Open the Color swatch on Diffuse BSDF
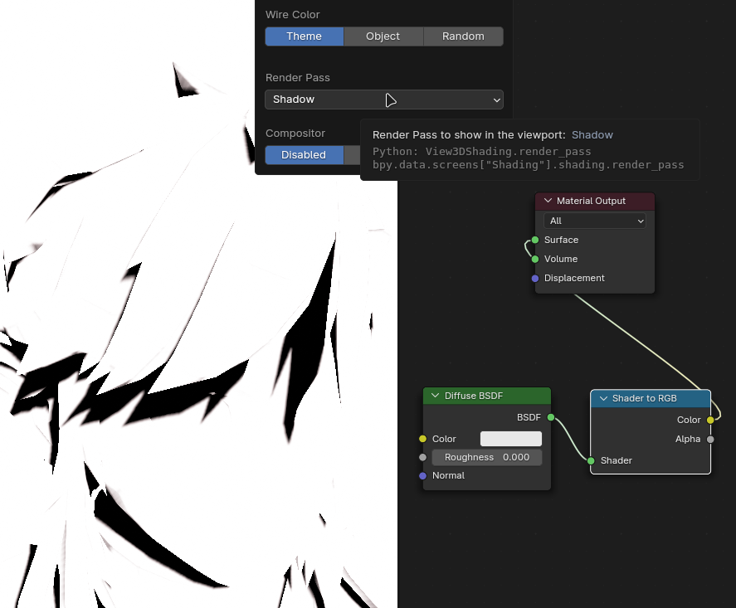This screenshot has width=736, height=608. pos(510,438)
